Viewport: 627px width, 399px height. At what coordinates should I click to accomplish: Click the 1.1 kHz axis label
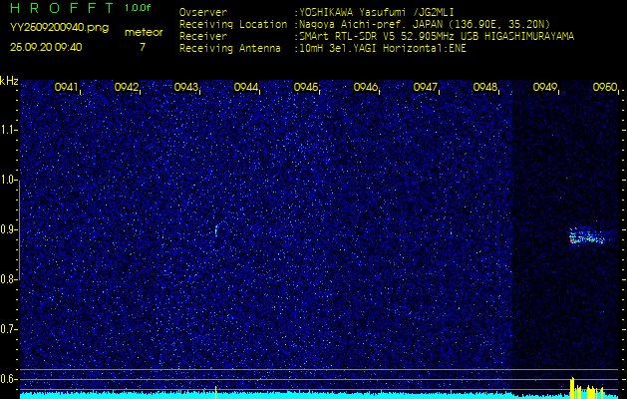point(8,130)
